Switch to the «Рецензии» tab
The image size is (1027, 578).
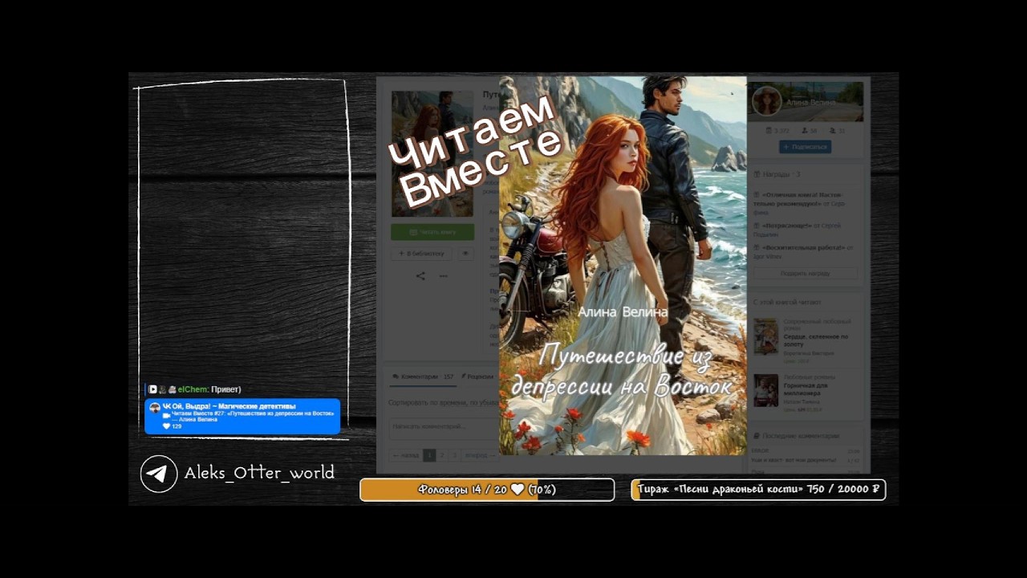[479, 376]
